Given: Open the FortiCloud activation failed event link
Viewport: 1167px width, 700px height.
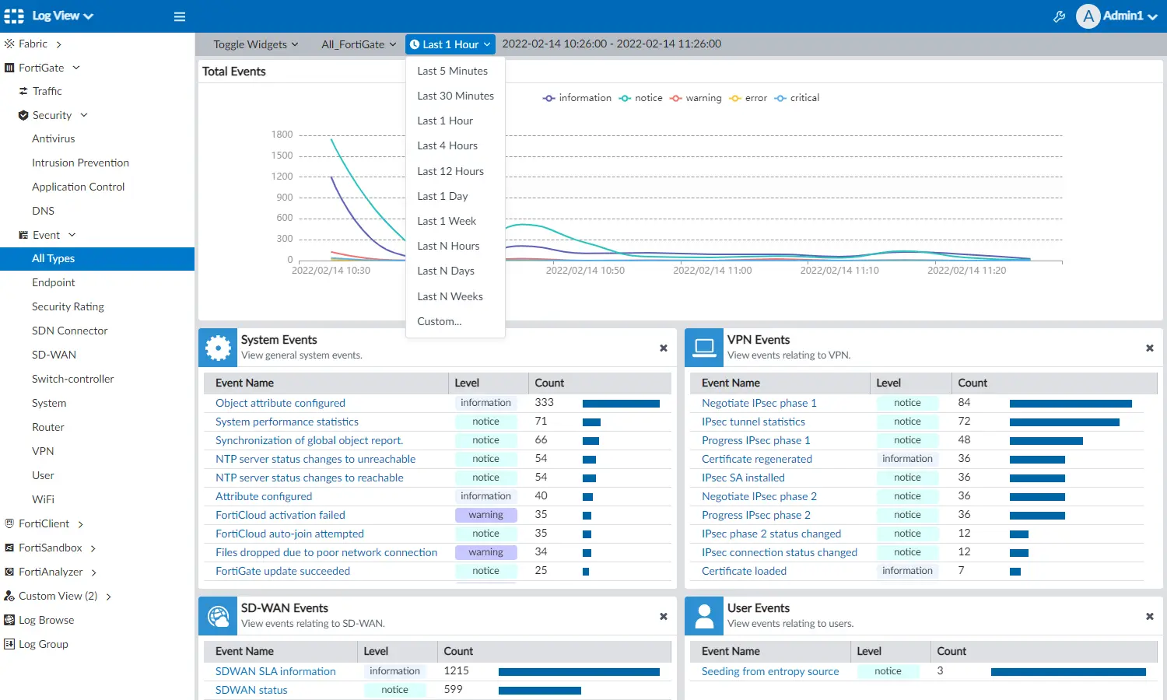Looking at the screenshot, I should (x=280, y=515).
